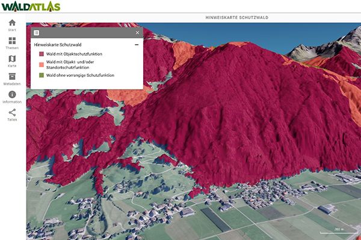Show the Information panel icon

[12, 95]
